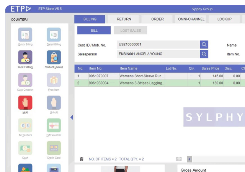Click the 145.00 sales price cell

[212, 76]
